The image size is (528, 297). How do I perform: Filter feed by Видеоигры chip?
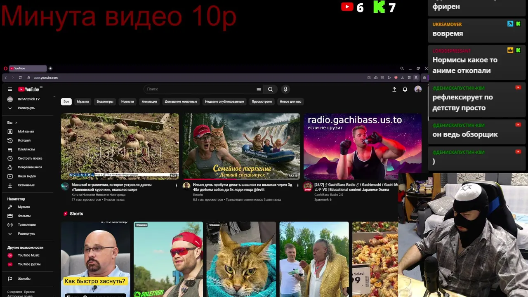105,101
